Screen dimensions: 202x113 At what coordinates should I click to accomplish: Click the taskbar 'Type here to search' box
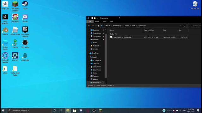coord(29,110)
